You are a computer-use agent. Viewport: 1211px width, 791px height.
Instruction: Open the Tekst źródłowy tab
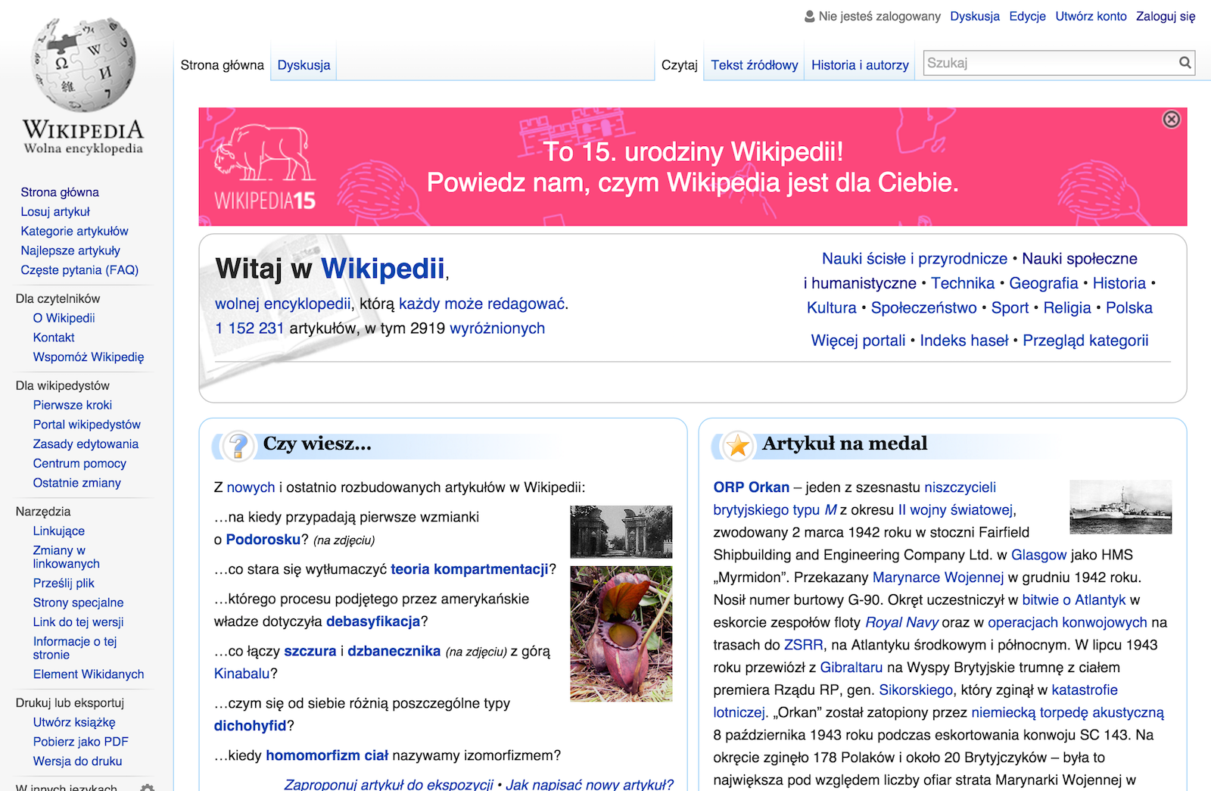coord(754,65)
